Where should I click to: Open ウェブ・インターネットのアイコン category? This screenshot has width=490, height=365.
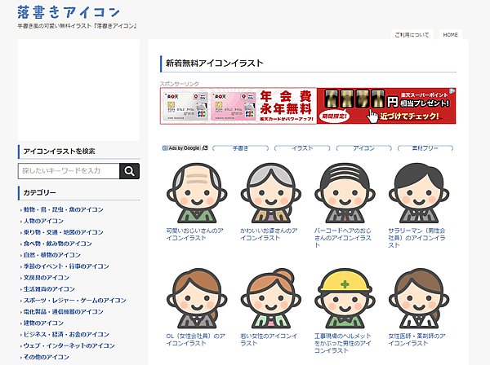(69, 346)
